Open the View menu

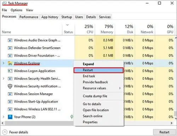[29, 10]
